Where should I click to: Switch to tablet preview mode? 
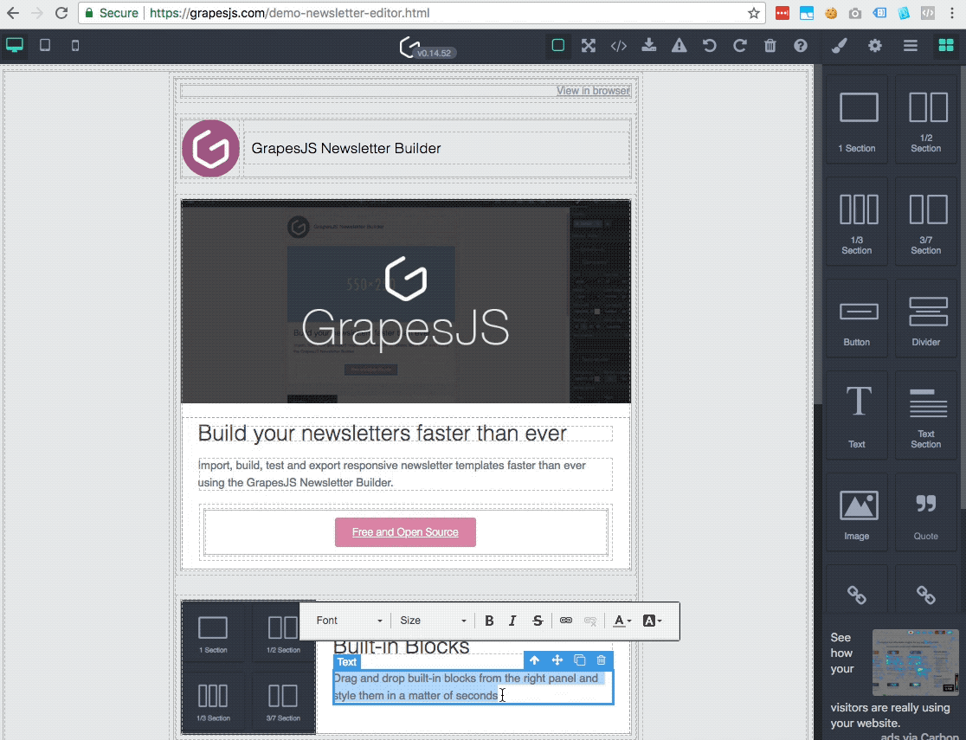[44, 45]
